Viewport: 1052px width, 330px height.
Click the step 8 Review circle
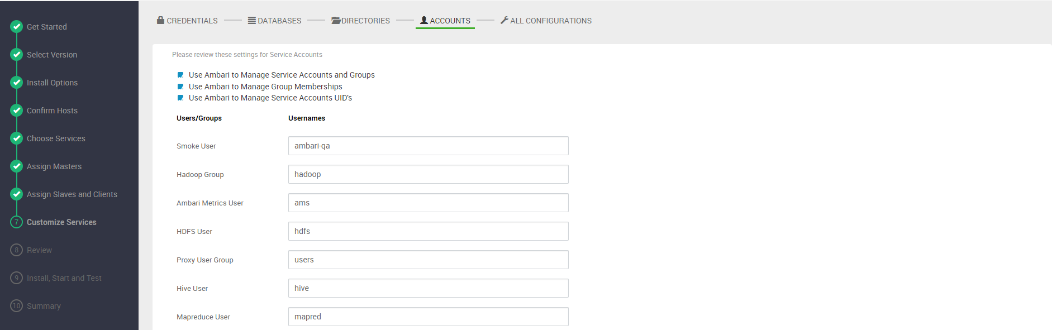point(17,250)
